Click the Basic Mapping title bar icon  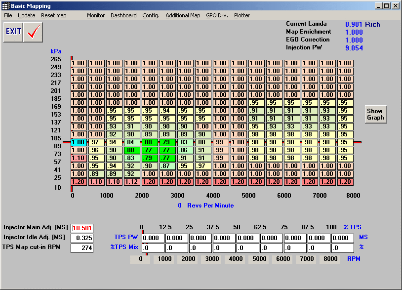5,5
